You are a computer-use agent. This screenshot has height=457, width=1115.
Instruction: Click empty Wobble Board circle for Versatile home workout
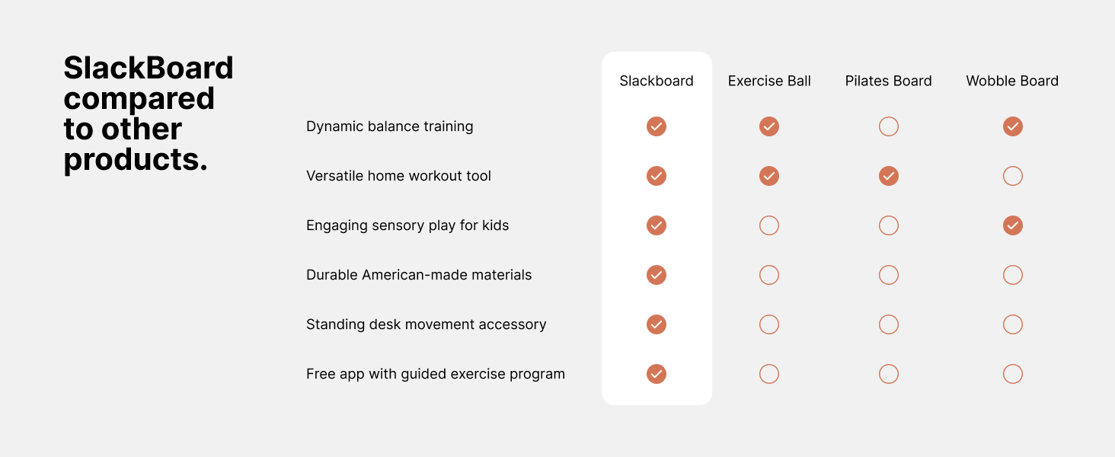tap(1012, 176)
